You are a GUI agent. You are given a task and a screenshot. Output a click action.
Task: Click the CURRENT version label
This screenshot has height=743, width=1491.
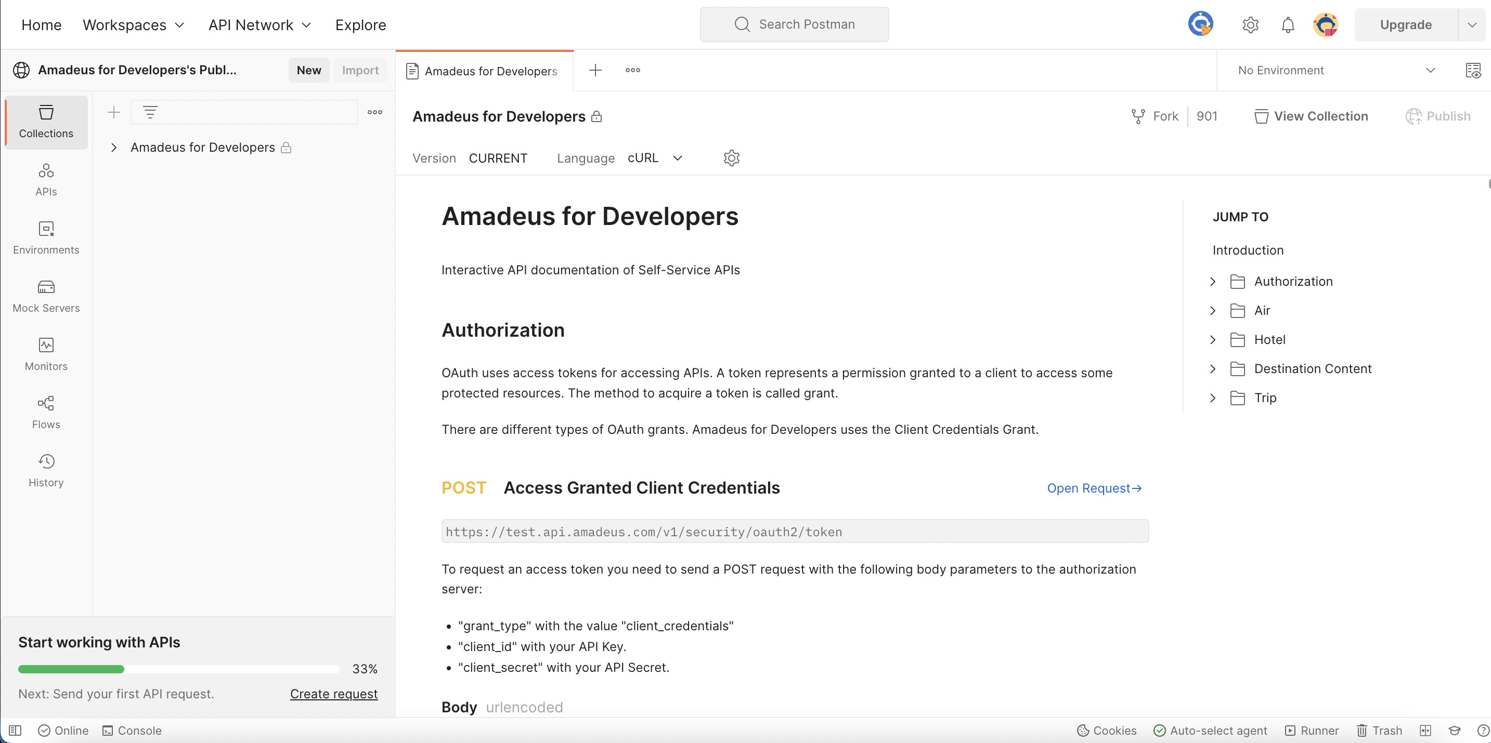[498, 158]
